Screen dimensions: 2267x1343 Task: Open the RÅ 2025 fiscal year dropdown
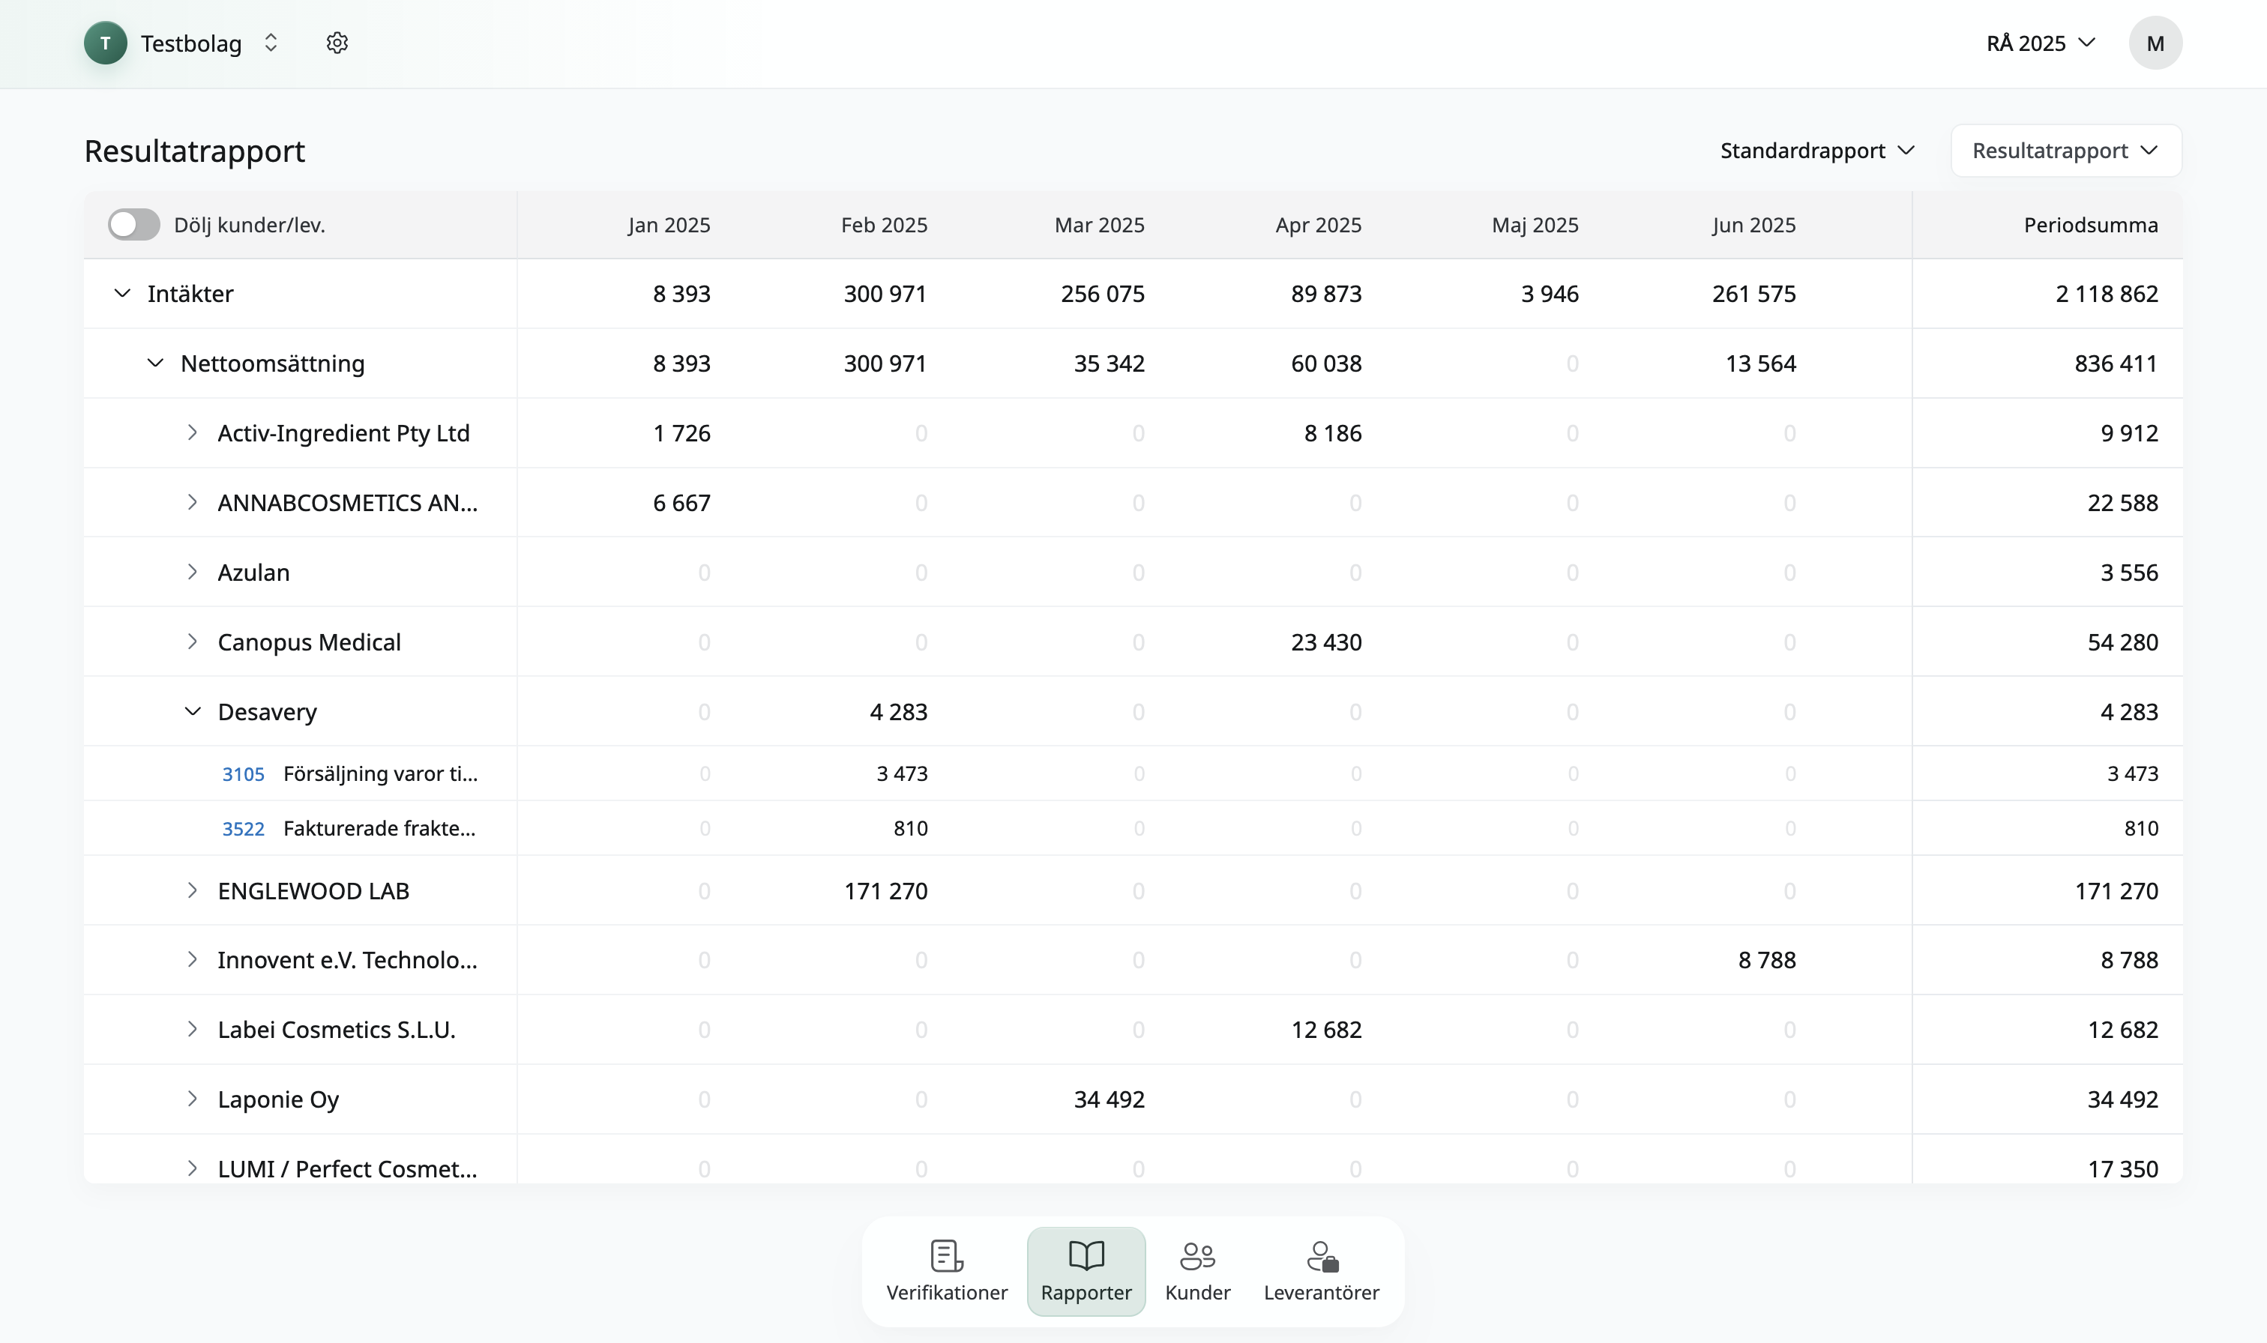coord(2041,43)
